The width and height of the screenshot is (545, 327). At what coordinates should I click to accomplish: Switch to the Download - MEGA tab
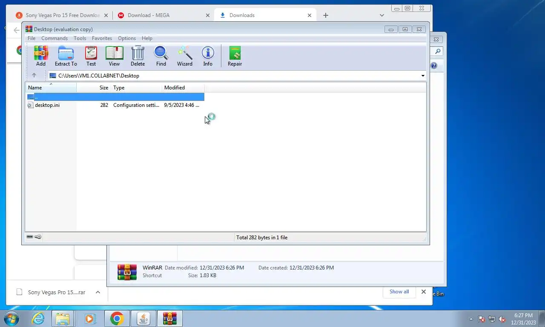163,15
